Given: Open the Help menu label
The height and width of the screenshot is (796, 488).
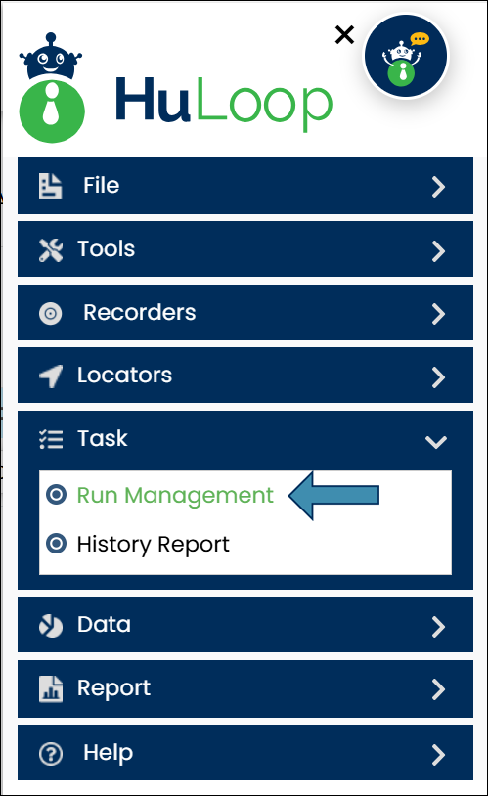Looking at the screenshot, I should coord(109,753).
